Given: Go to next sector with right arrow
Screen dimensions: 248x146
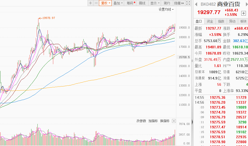Looking at the screenshot, I should [245, 4].
